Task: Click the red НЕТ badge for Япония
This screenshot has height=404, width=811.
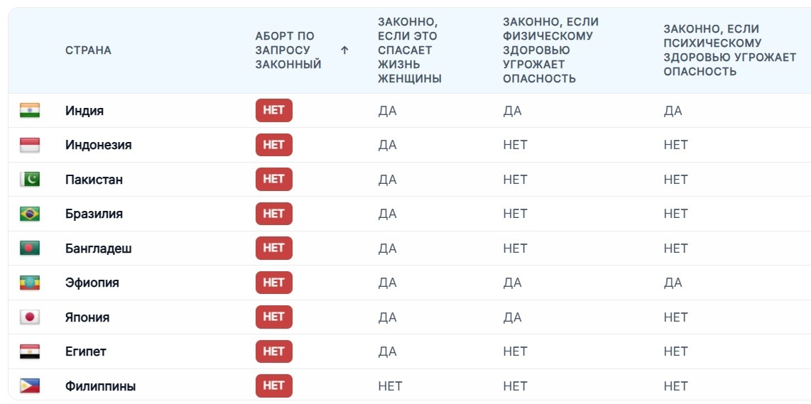Action: pyautogui.click(x=273, y=317)
